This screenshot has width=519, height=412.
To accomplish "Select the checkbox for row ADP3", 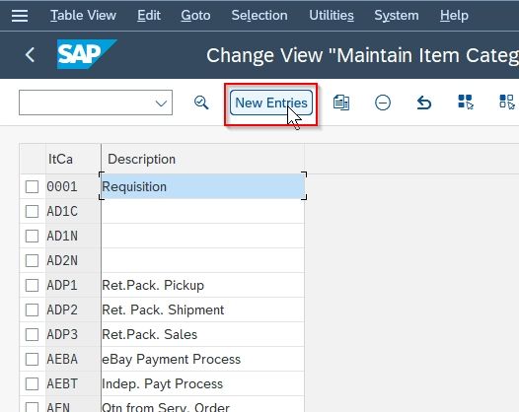I will (x=32, y=334).
